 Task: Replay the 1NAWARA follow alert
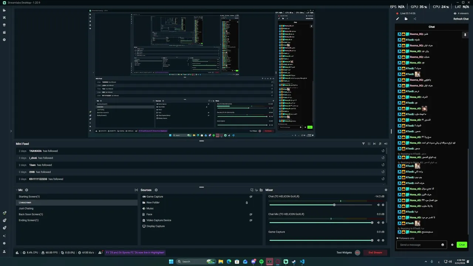tap(383, 151)
